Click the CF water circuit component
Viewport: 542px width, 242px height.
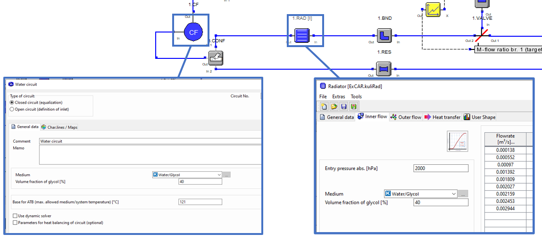click(192, 32)
